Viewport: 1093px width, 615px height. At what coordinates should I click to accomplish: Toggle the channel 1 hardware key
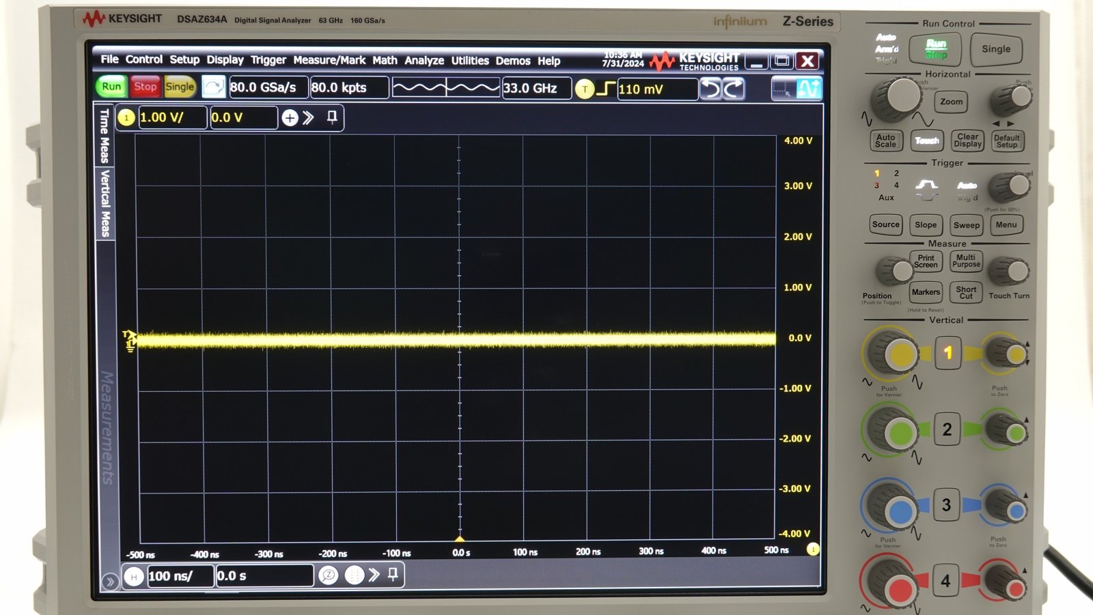[947, 353]
